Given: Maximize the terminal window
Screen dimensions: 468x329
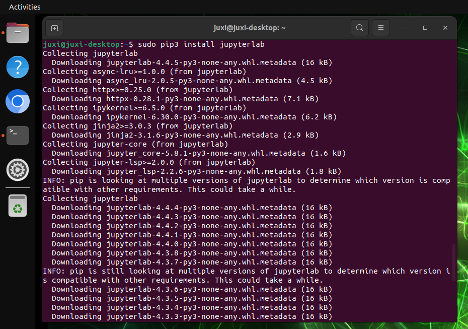Looking at the screenshot, I should [x=425, y=28].
